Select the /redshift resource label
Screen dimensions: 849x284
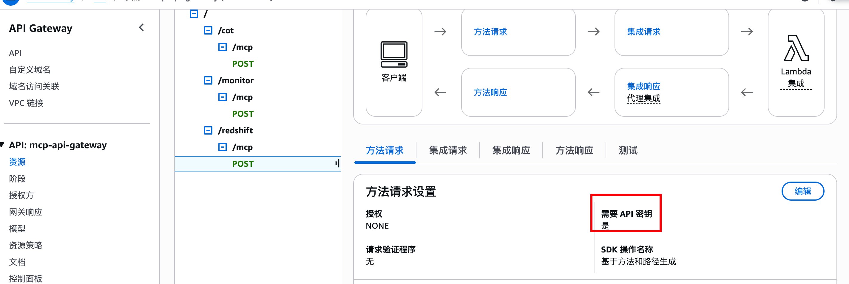coord(235,130)
